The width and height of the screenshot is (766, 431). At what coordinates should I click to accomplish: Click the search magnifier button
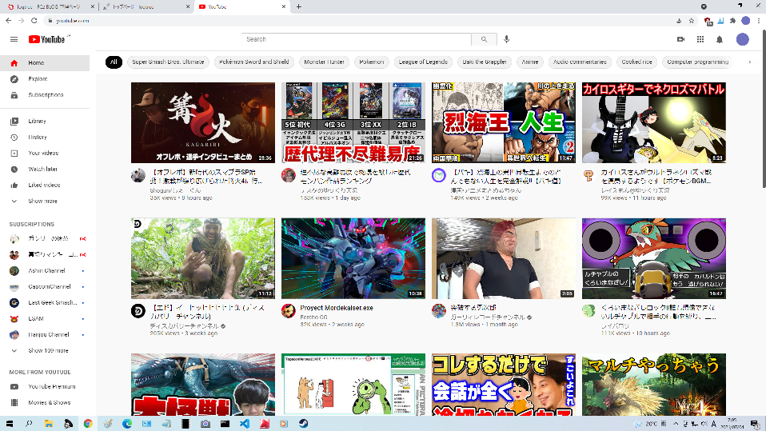coord(484,39)
